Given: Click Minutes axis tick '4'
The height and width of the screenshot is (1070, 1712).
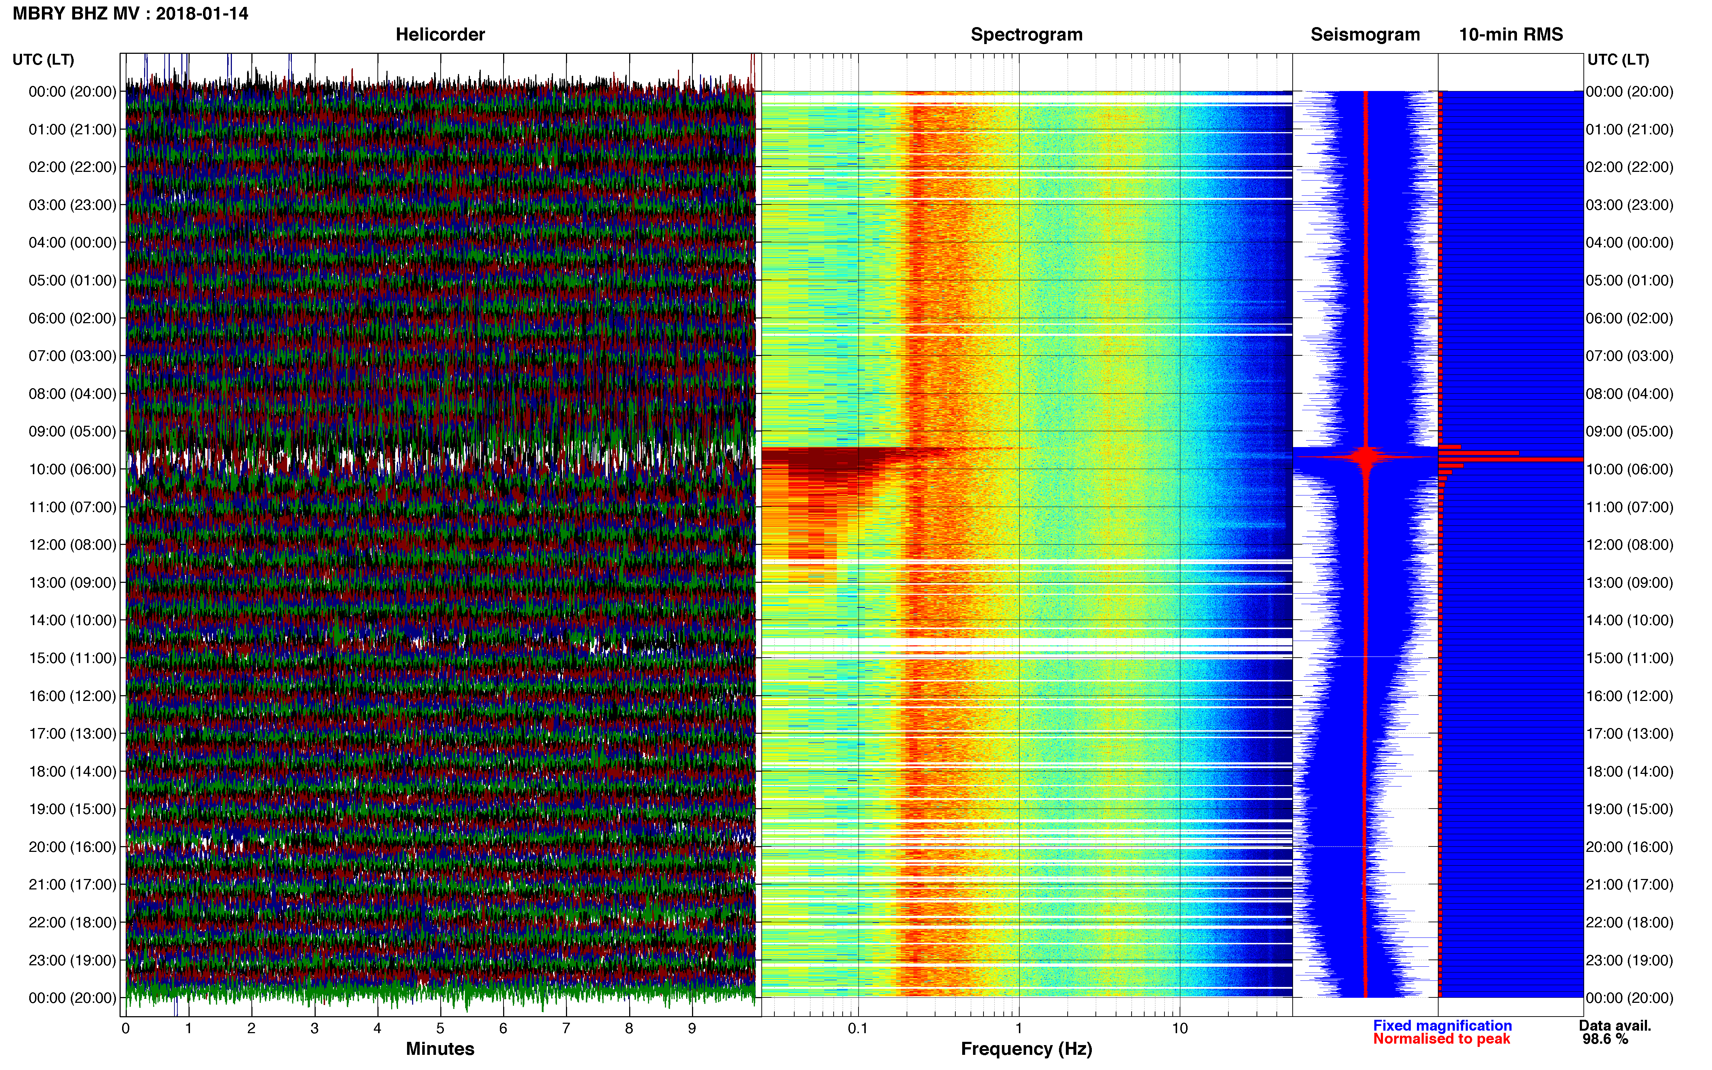Looking at the screenshot, I should (x=377, y=1029).
